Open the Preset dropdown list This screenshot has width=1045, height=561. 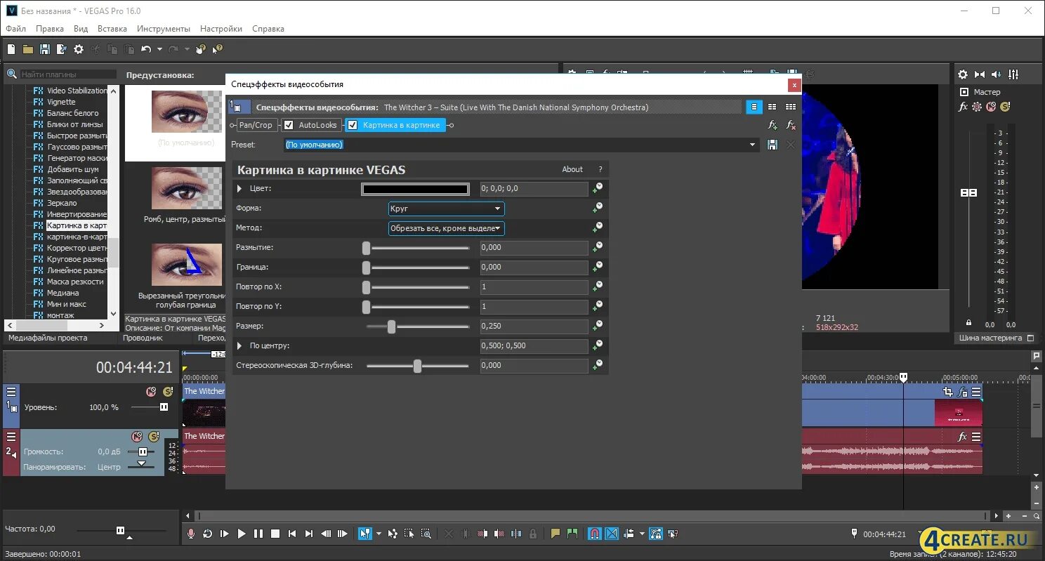(753, 145)
